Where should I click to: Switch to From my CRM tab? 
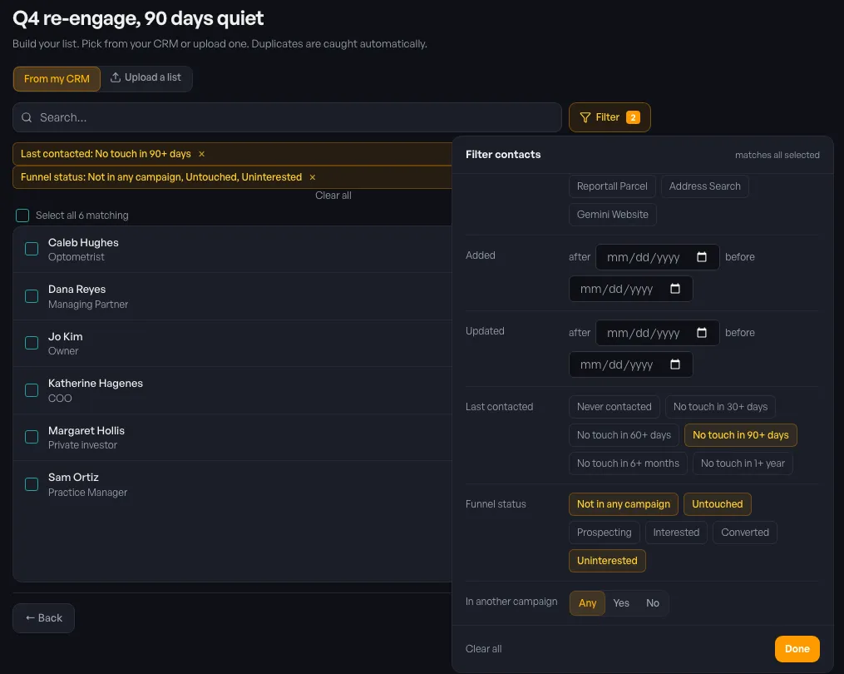[x=57, y=79]
